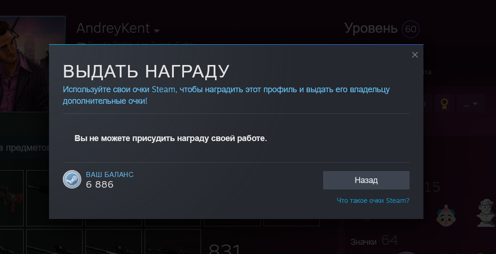Close the Выдать награду dialog
Image resolution: width=496 pixels, height=254 pixels.
click(415, 55)
